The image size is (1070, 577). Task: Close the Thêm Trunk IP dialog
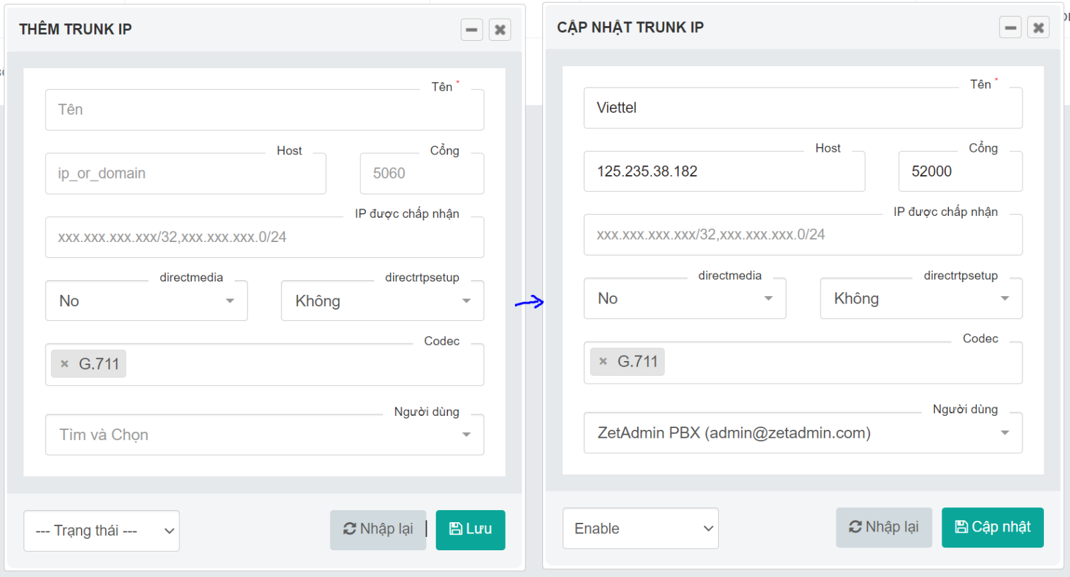coord(500,29)
